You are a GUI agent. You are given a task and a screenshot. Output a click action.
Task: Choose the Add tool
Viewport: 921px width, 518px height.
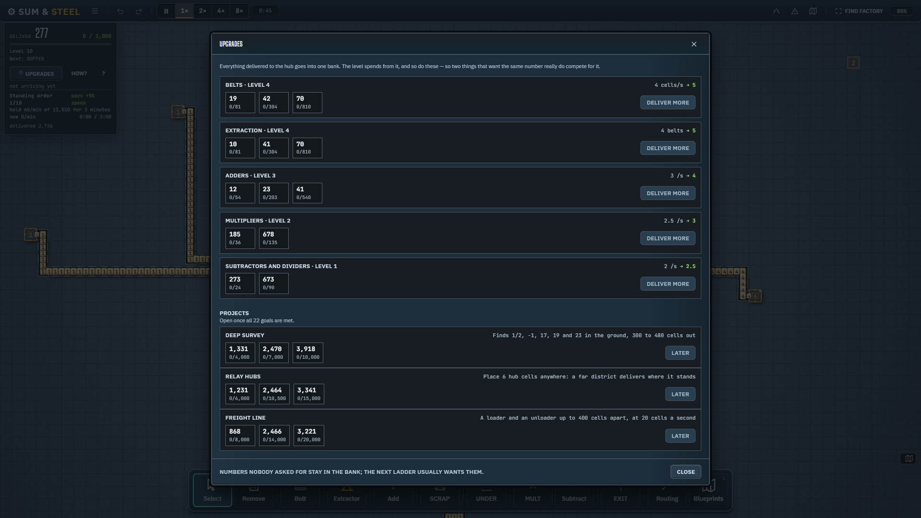click(x=393, y=490)
